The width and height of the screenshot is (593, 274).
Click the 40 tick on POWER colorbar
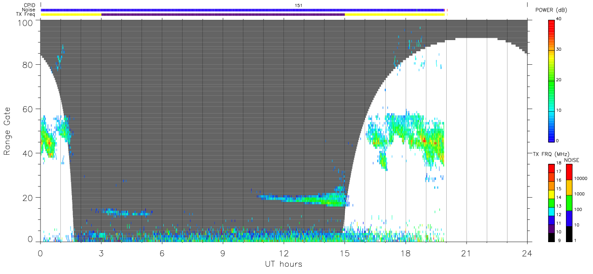coord(559,19)
